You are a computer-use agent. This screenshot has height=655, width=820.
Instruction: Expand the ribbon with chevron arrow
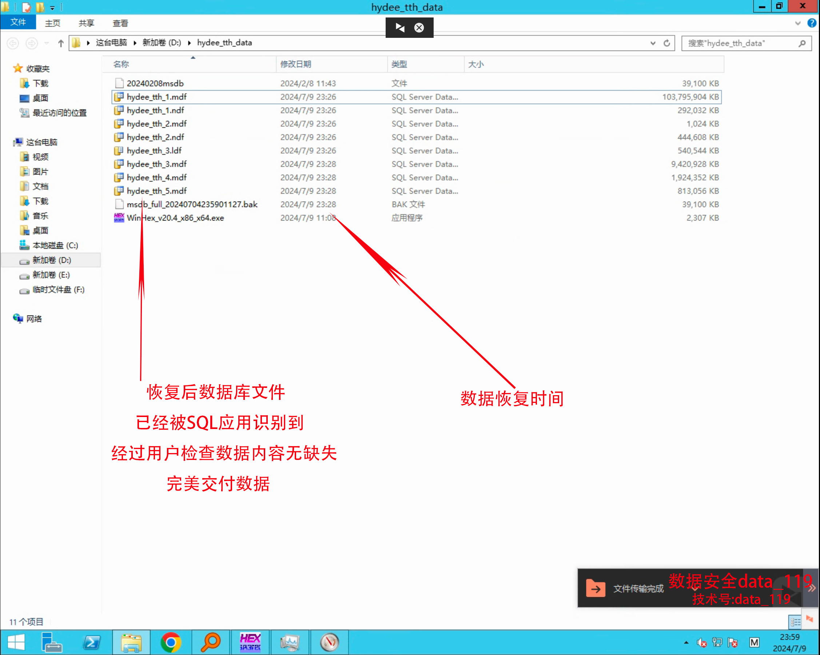[x=797, y=23]
